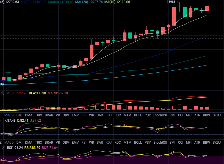Close the KDJ panel with the X beside K:87.48
Screen dimensions: 224x164
tap(1, 121)
